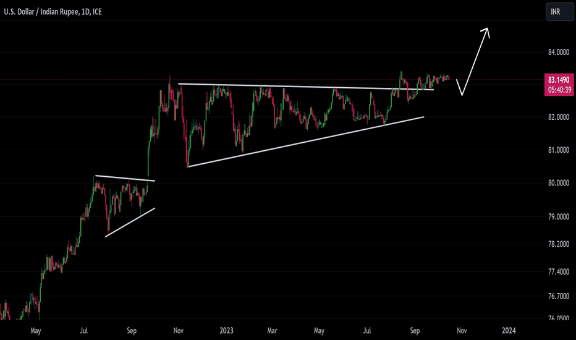Click the 82.0000 price axis label
Image resolution: width=576 pixels, height=340 pixels.
558,117
